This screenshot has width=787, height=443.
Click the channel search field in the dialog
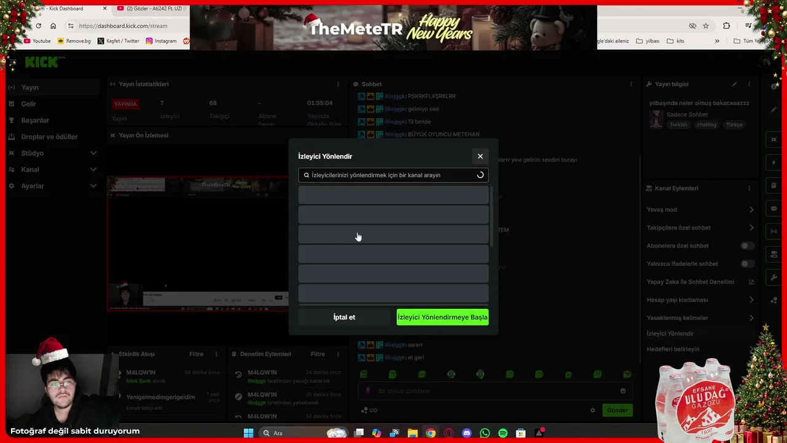click(393, 175)
